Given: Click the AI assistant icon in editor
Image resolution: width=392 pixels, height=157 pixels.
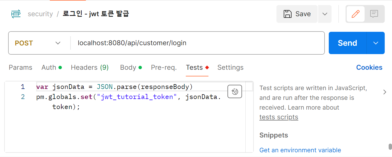Looking at the screenshot, I should [x=235, y=91].
